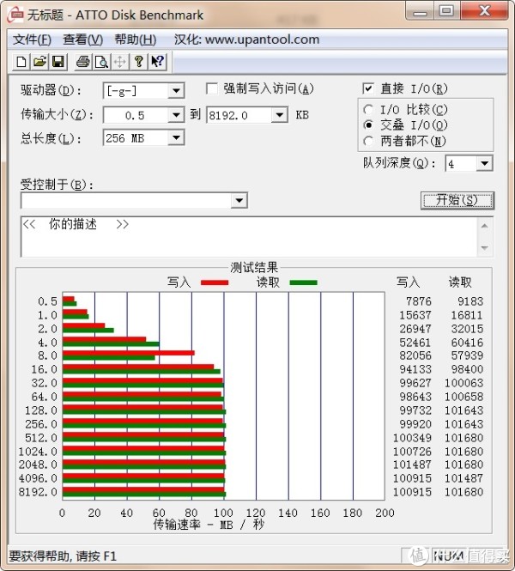The width and height of the screenshot is (515, 571).
Task: Click the green 读取 legend swatch
Action: [304, 282]
